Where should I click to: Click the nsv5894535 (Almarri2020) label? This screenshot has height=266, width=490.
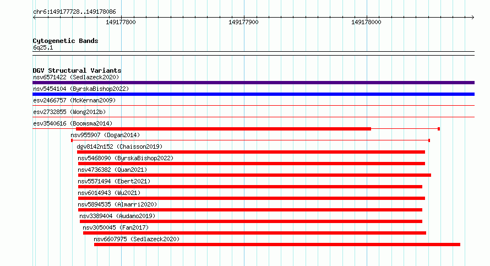[117, 204]
